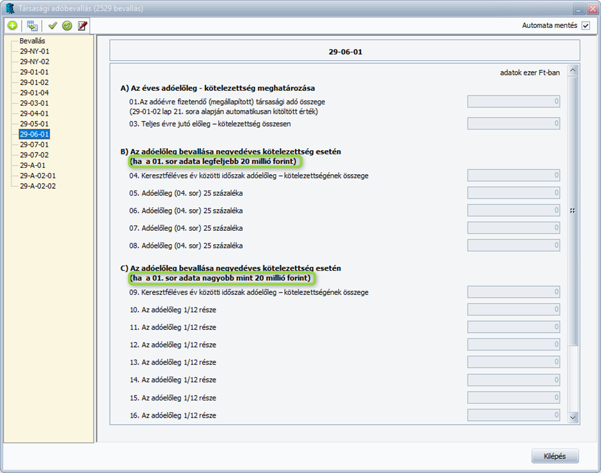The height and width of the screenshot is (473, 601).
Task: Click the scrollbar up arrow
Action: 573,70
